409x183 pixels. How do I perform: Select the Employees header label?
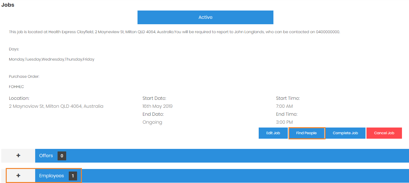[51, 176]
